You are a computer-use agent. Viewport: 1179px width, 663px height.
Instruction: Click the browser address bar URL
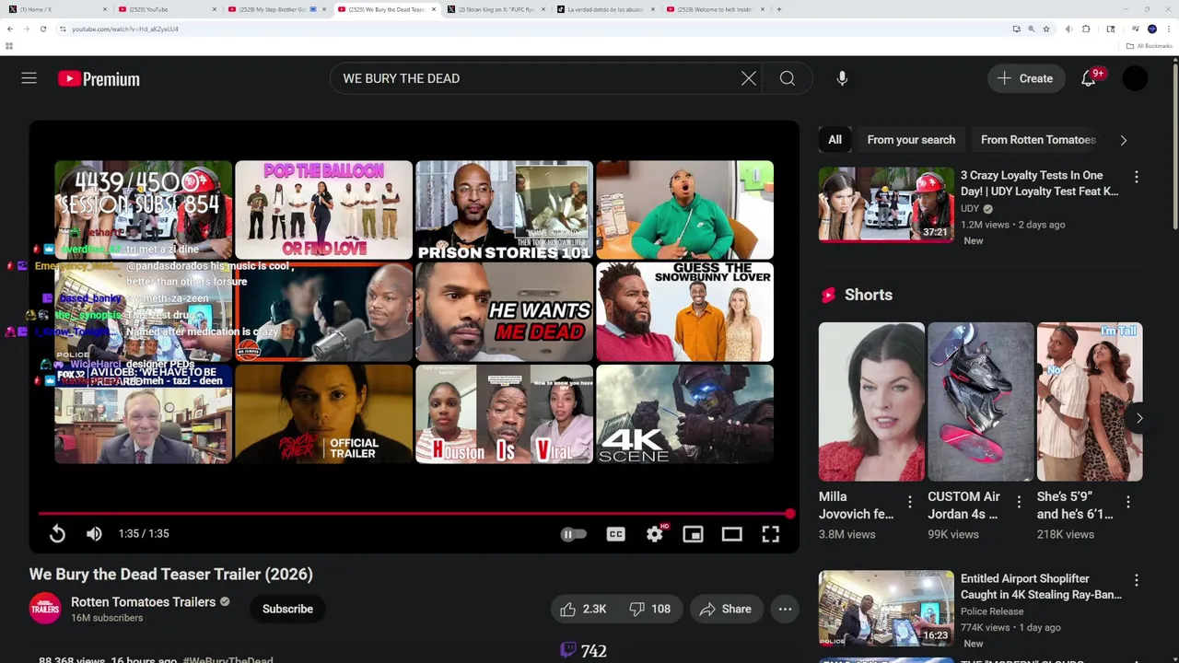click(x=124, y=29)
